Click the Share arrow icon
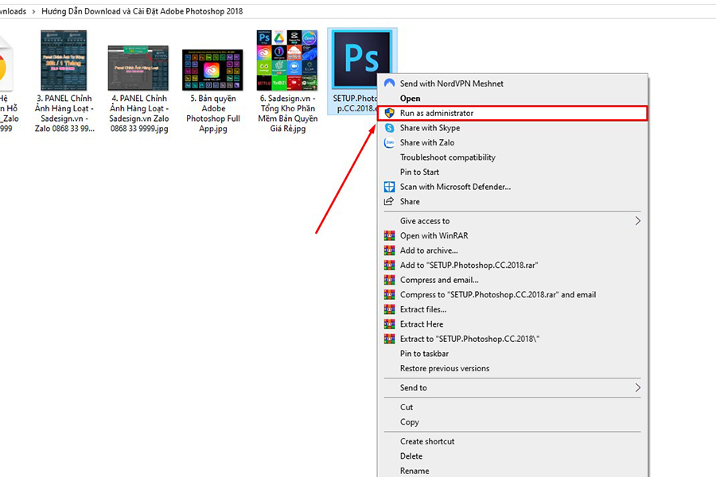The width and height of the screenshot is (716, 477). tap(389, 201)
